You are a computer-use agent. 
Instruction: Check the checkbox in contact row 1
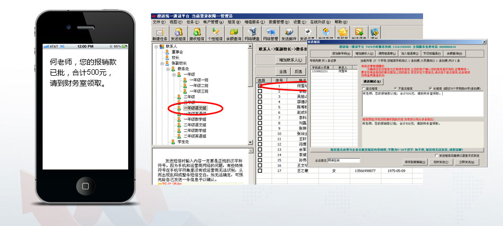coord(259,86)
